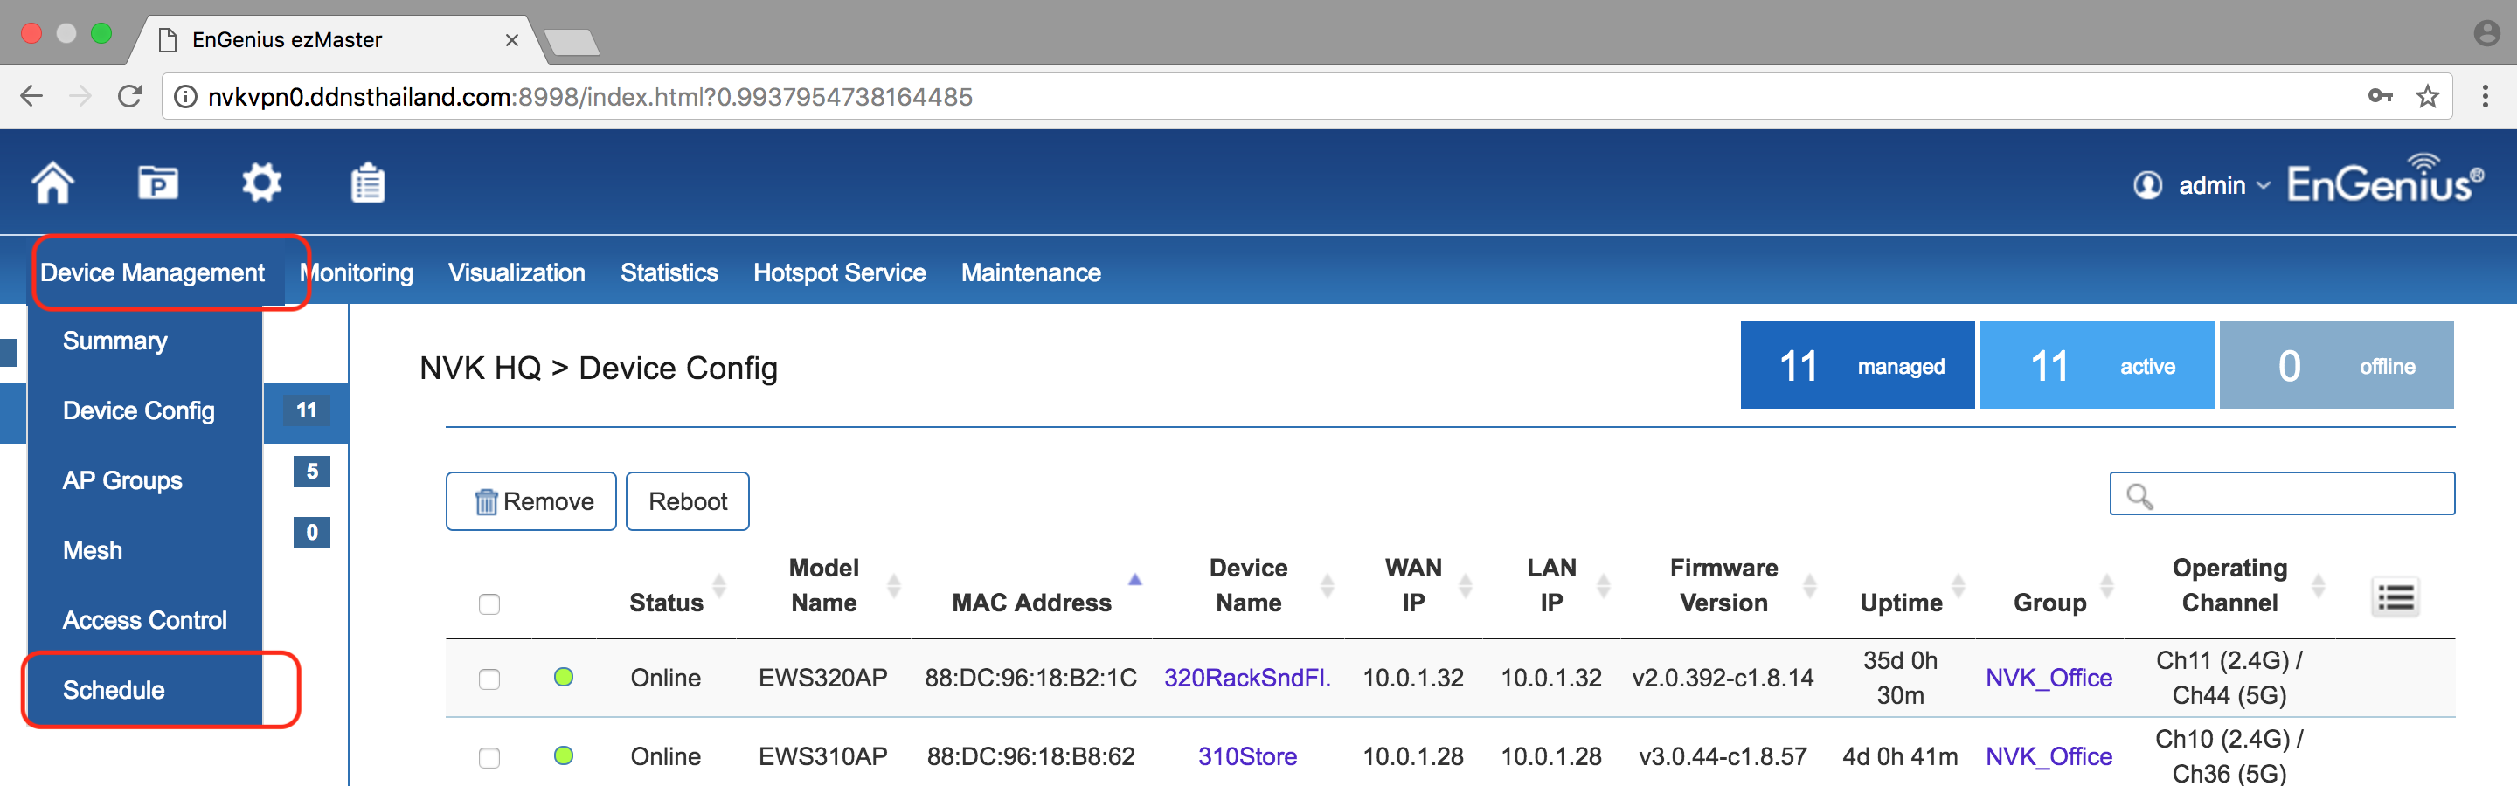
Task: Sort by the Status column arrows
Action: (x=720, y=586)
